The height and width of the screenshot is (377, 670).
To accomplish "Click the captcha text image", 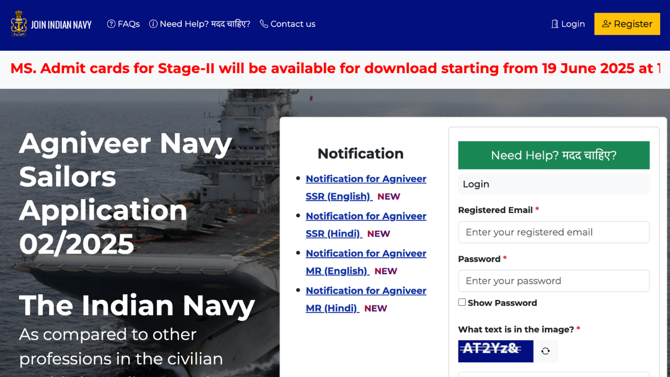I will [495, 351].
